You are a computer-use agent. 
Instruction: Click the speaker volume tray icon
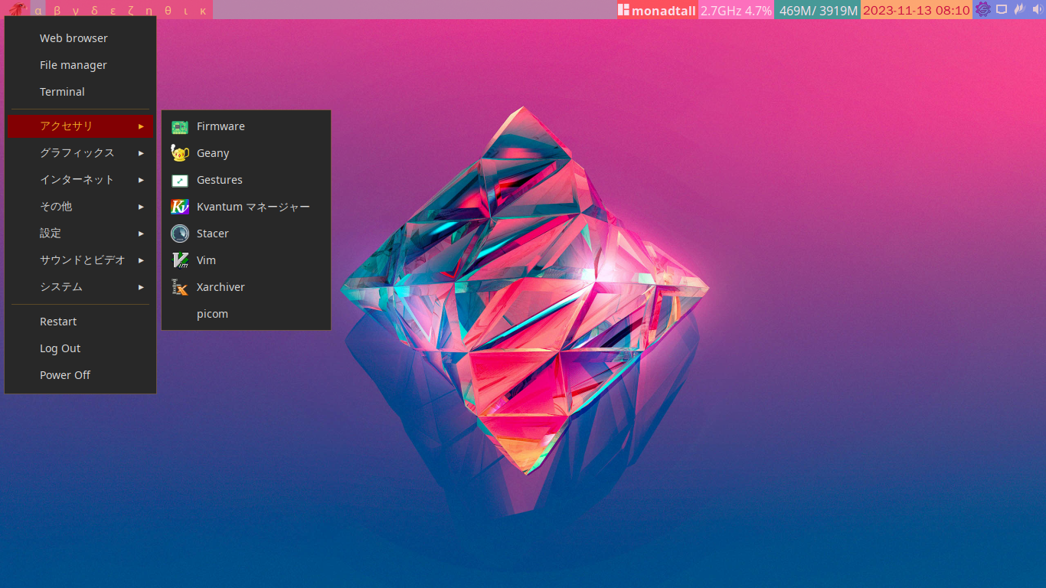[1037, 10]
